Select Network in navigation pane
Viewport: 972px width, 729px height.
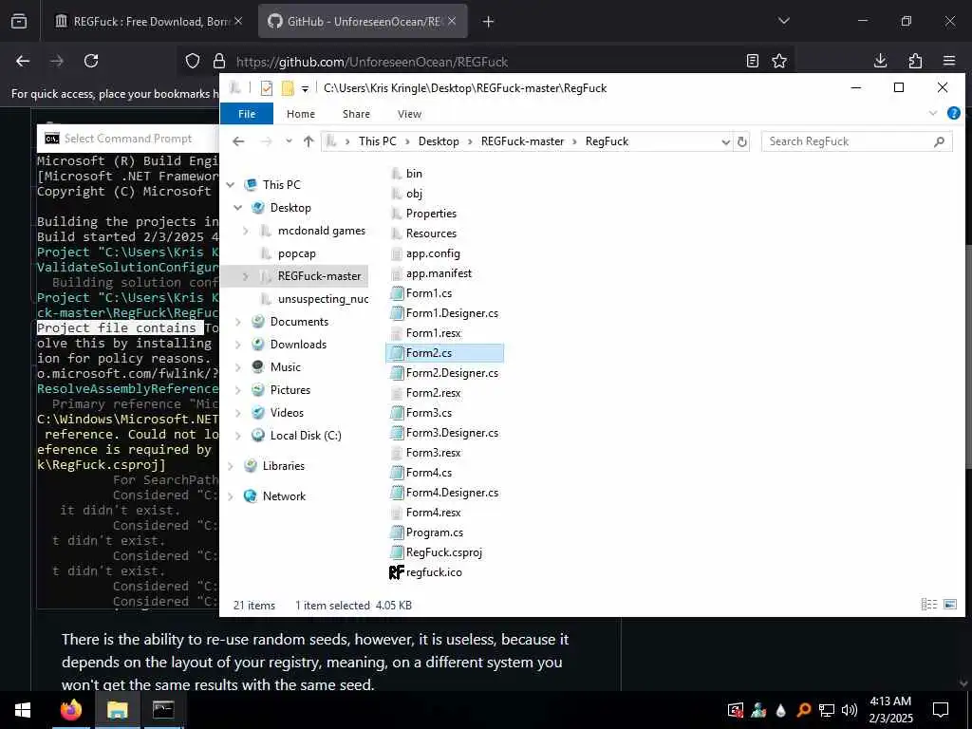[284, 496]
